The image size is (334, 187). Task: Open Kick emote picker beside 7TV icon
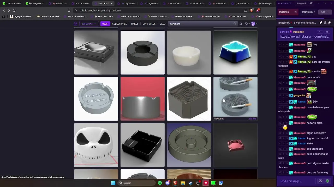327,181
